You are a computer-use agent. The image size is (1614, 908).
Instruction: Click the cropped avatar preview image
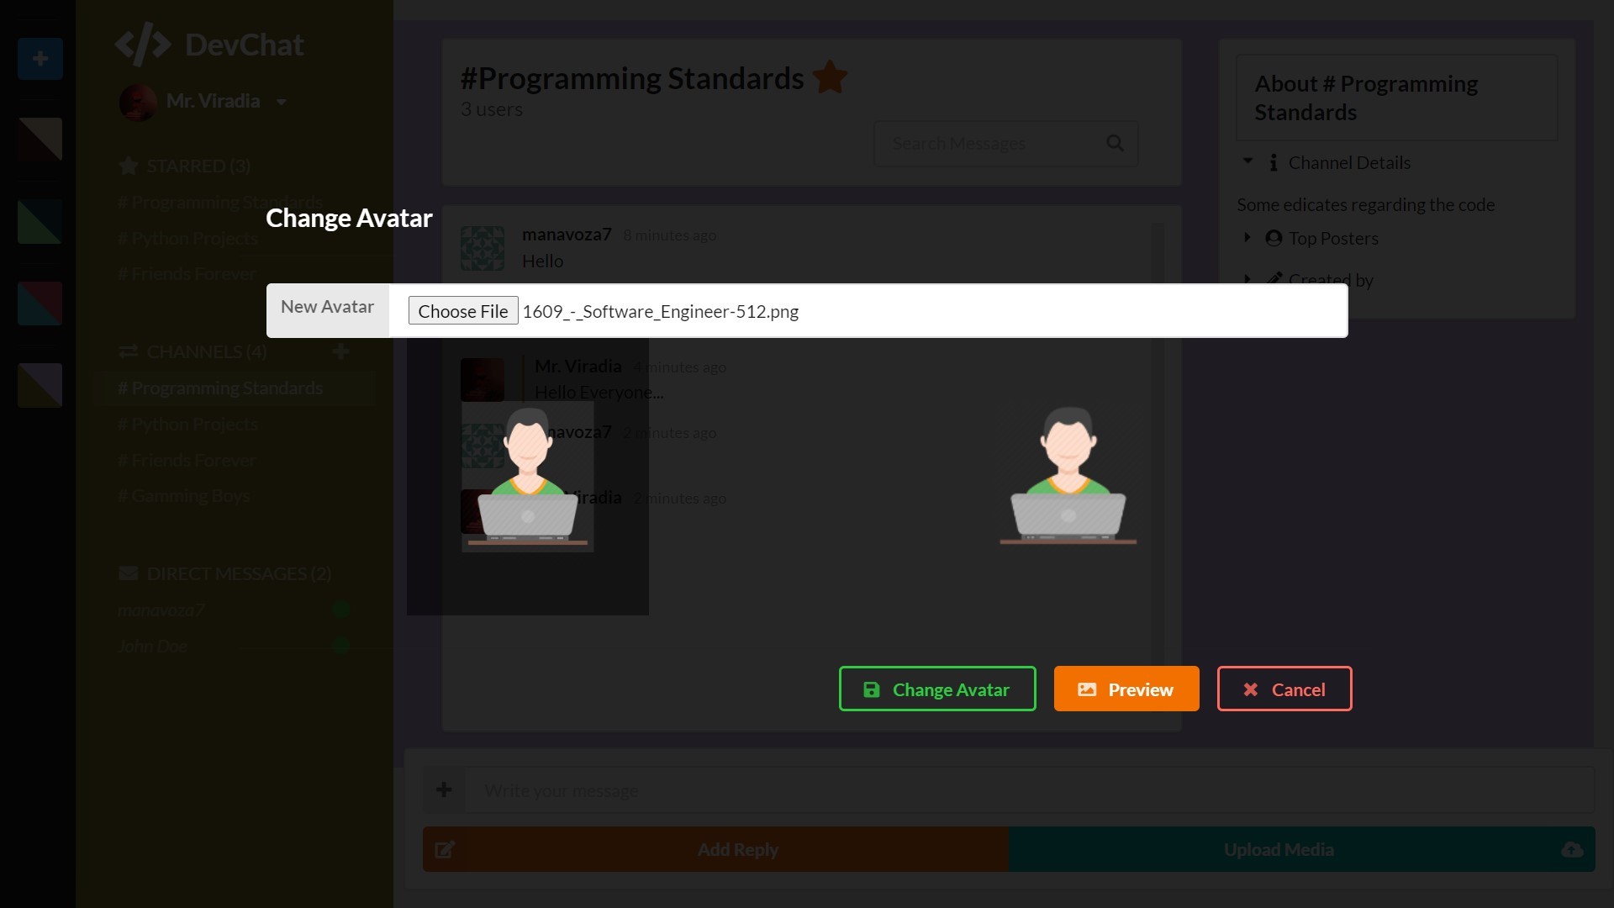click(x=1068, y=477)
